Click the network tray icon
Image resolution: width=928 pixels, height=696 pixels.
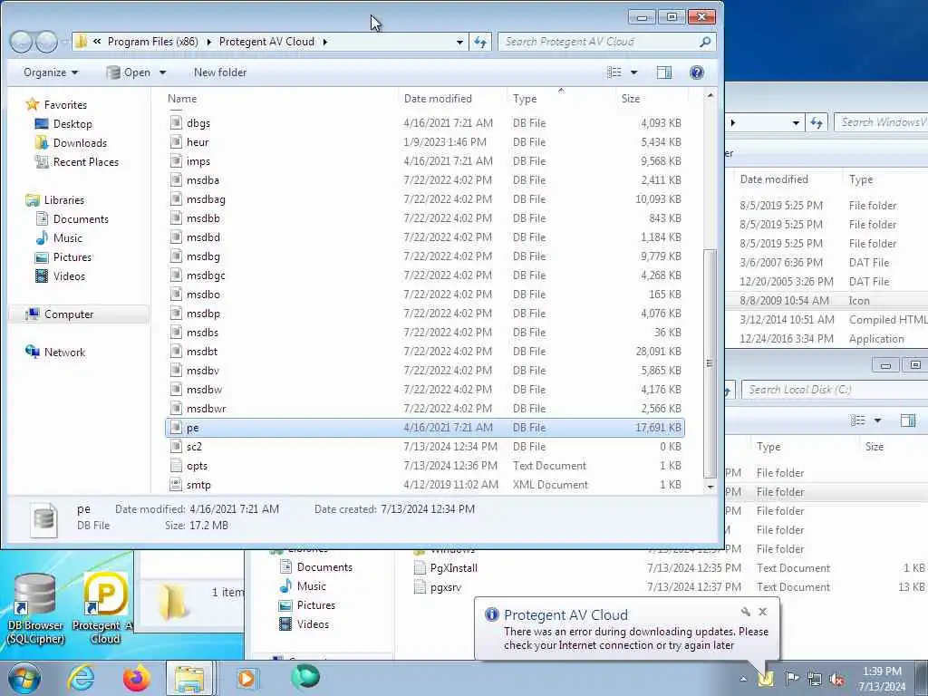click(815, 679)
